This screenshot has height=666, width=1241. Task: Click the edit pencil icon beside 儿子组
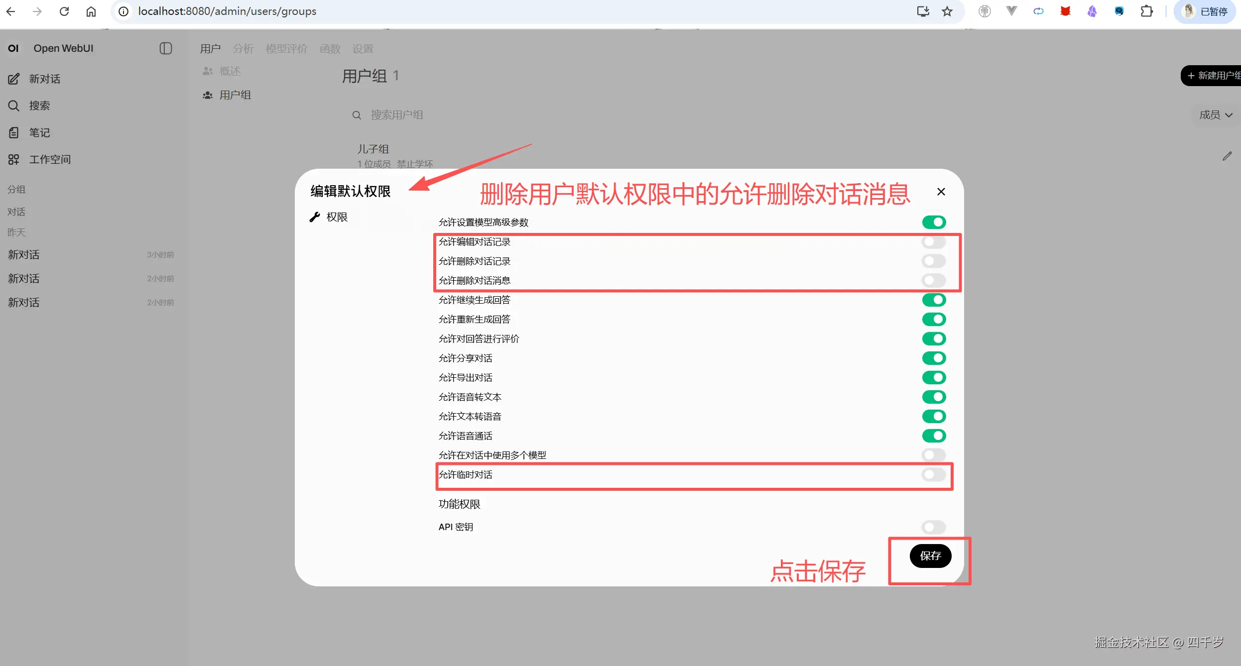[x=1227, y=156]
